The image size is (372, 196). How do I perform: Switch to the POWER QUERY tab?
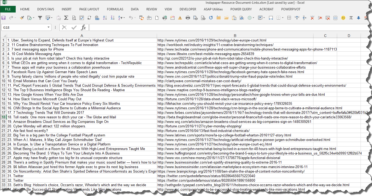tap(241, 9)
